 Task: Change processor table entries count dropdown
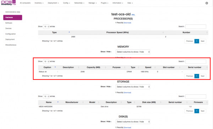point(46,27)
